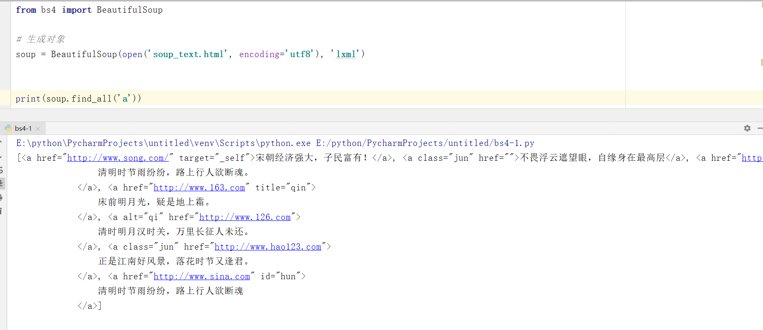Click 'alt="qi"' attribute in output
Screen dimensions: 763x330
(x=144, y=217)
